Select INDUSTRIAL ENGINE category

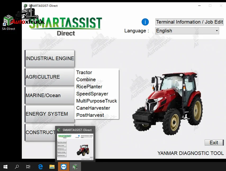tap(49, 58)
